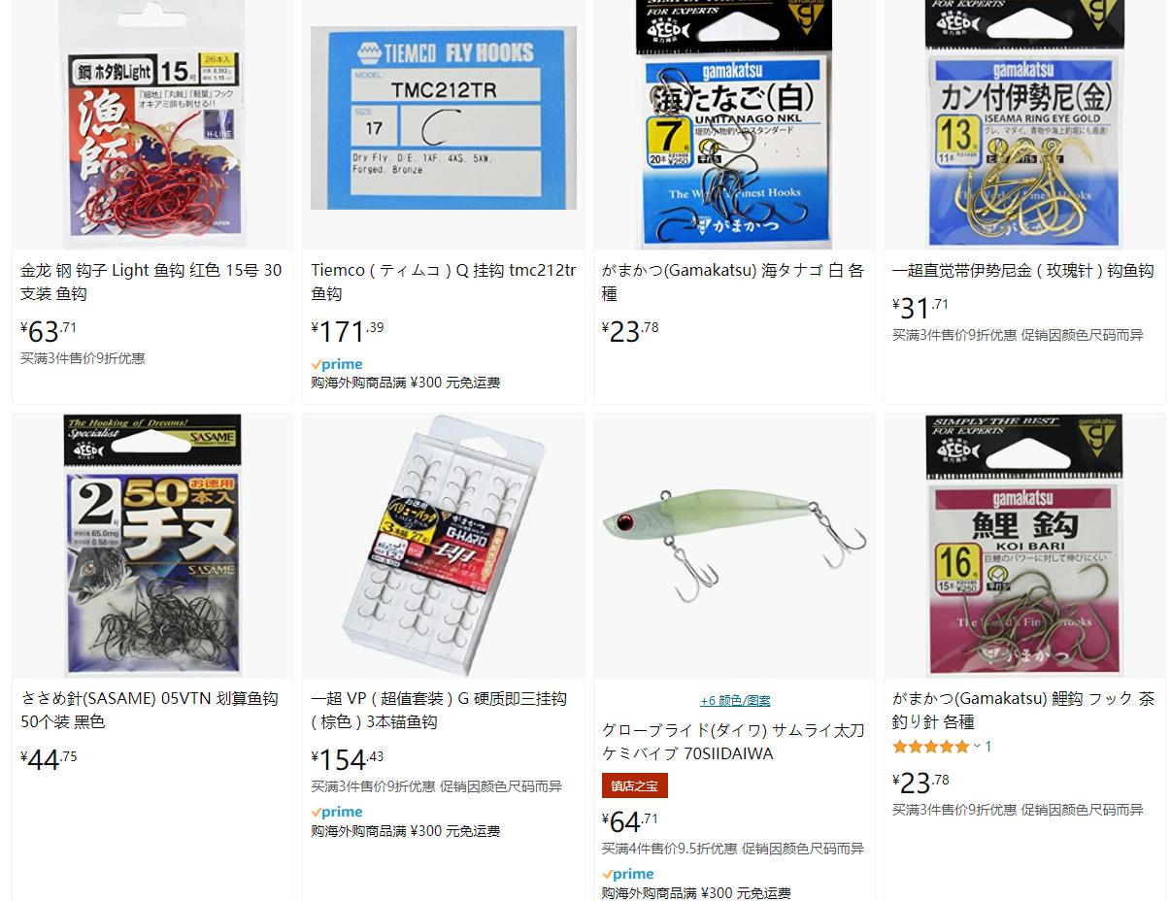Click the 镇店之宝 badge on Daiwa lure
This screenshot has width=1170, height=901.
pos(635,785)
